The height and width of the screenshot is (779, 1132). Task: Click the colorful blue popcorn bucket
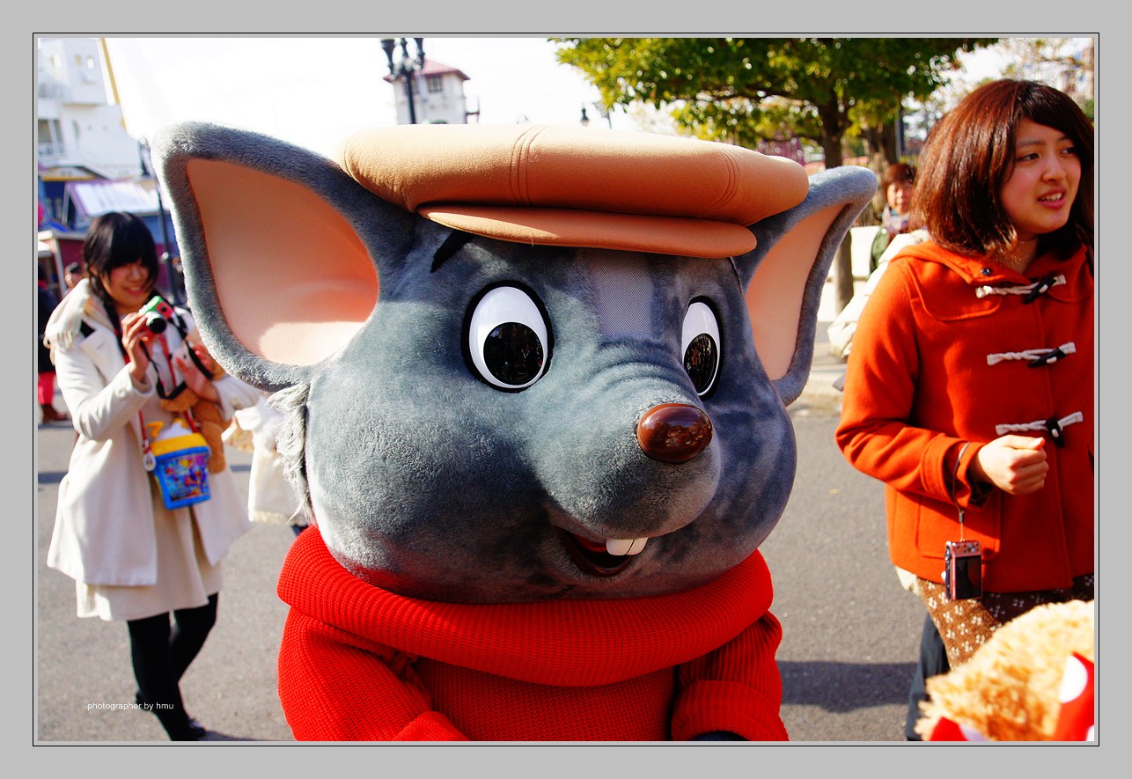coord(180,471)
